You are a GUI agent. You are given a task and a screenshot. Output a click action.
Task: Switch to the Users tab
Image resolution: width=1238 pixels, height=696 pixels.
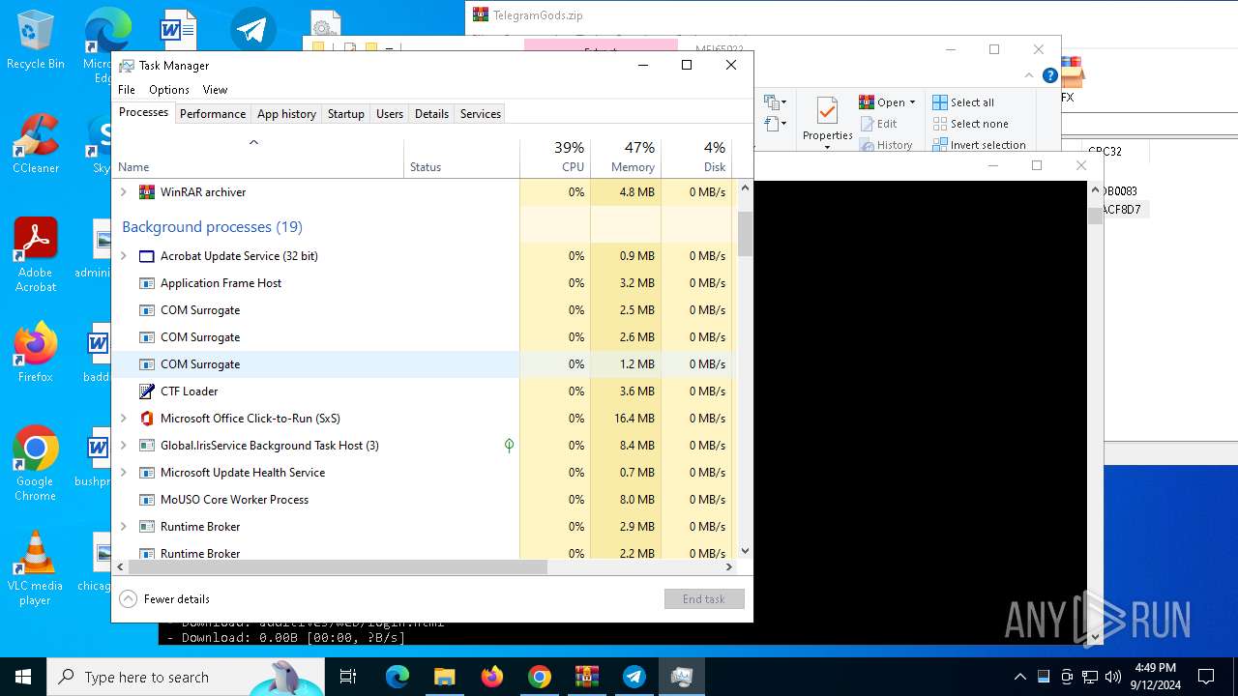390,114
